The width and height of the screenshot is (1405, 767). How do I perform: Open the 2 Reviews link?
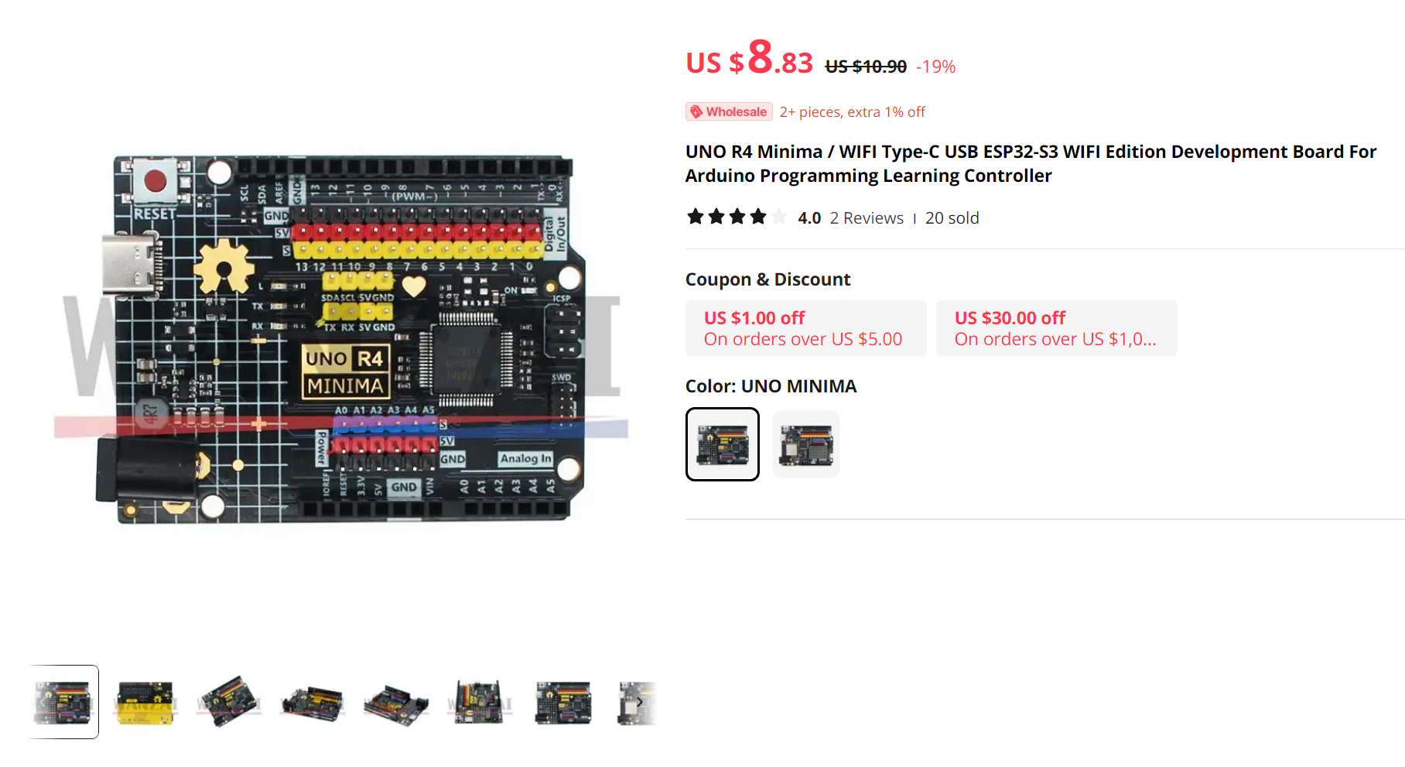(867, 218)
